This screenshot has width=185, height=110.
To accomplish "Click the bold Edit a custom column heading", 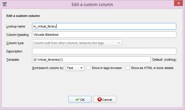I will click(x=23, y=16).
